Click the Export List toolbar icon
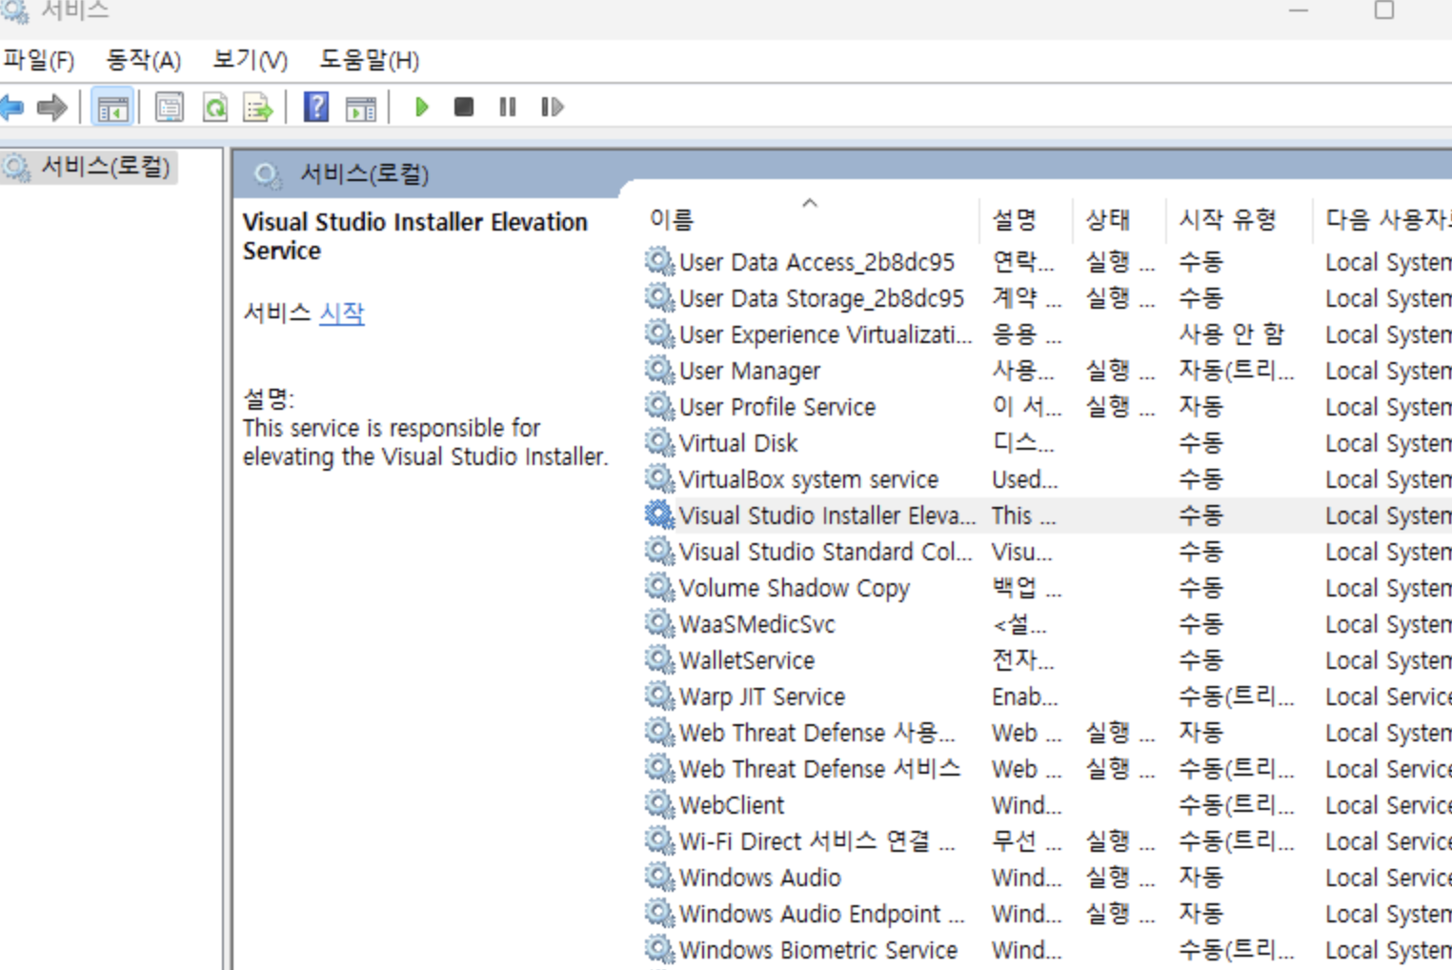Viewport: 1452px width, 970px height. [x=258, y=108]
